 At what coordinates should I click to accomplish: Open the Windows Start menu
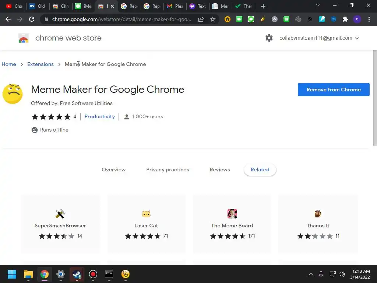pos(12,274)
